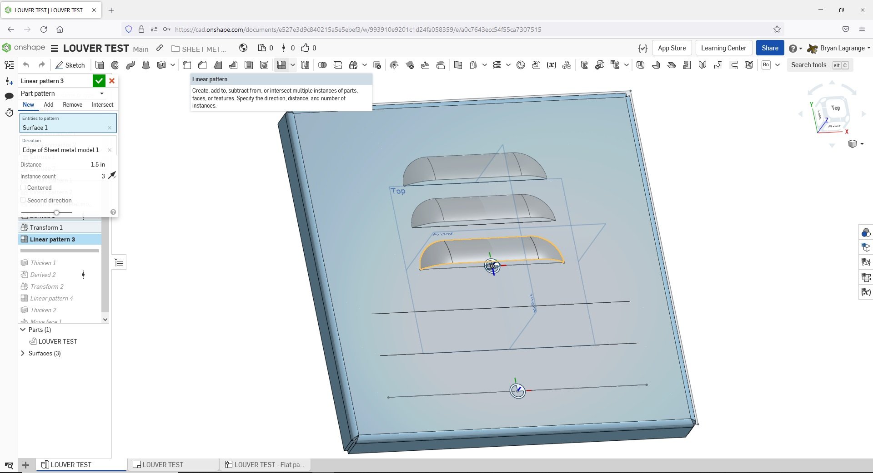Click the feature list rollback bar
The width and height of the screenshot is (873, 473).
tap(60, 251)
